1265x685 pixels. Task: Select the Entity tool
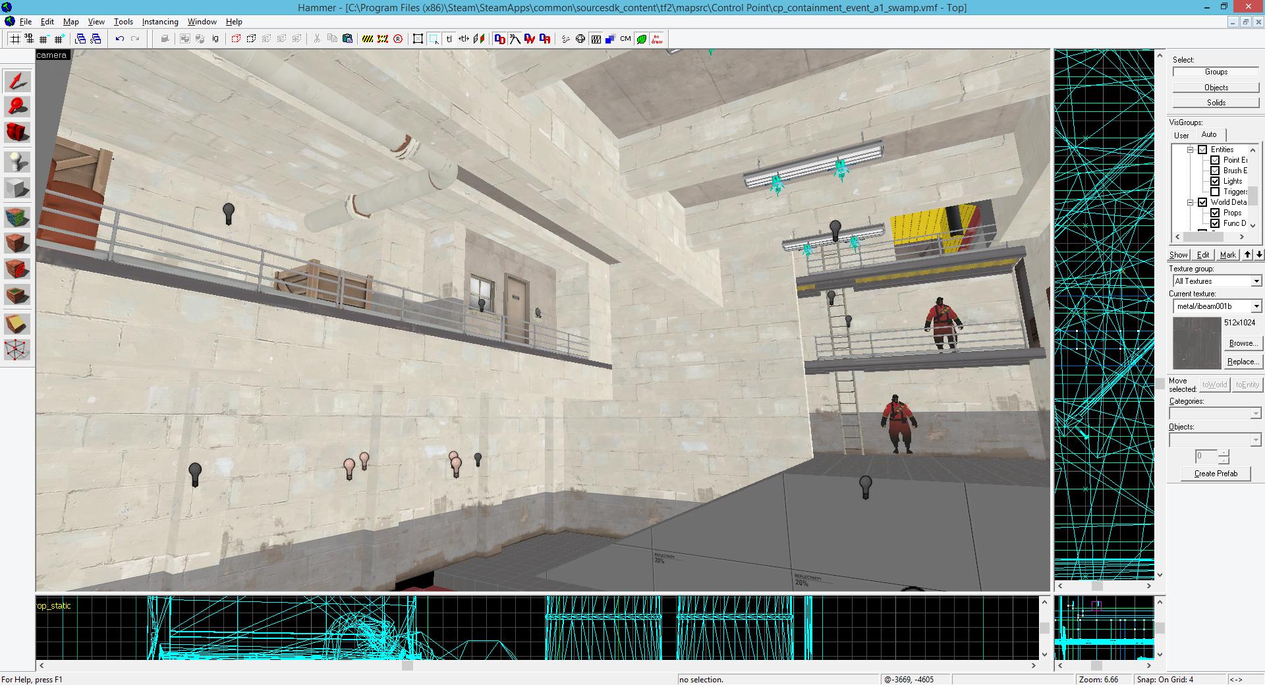pos(17,162)
